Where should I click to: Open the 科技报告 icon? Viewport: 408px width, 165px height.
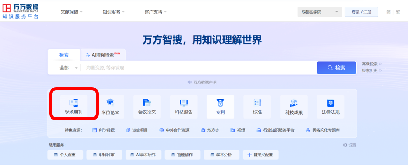click(x=184, y=103)
